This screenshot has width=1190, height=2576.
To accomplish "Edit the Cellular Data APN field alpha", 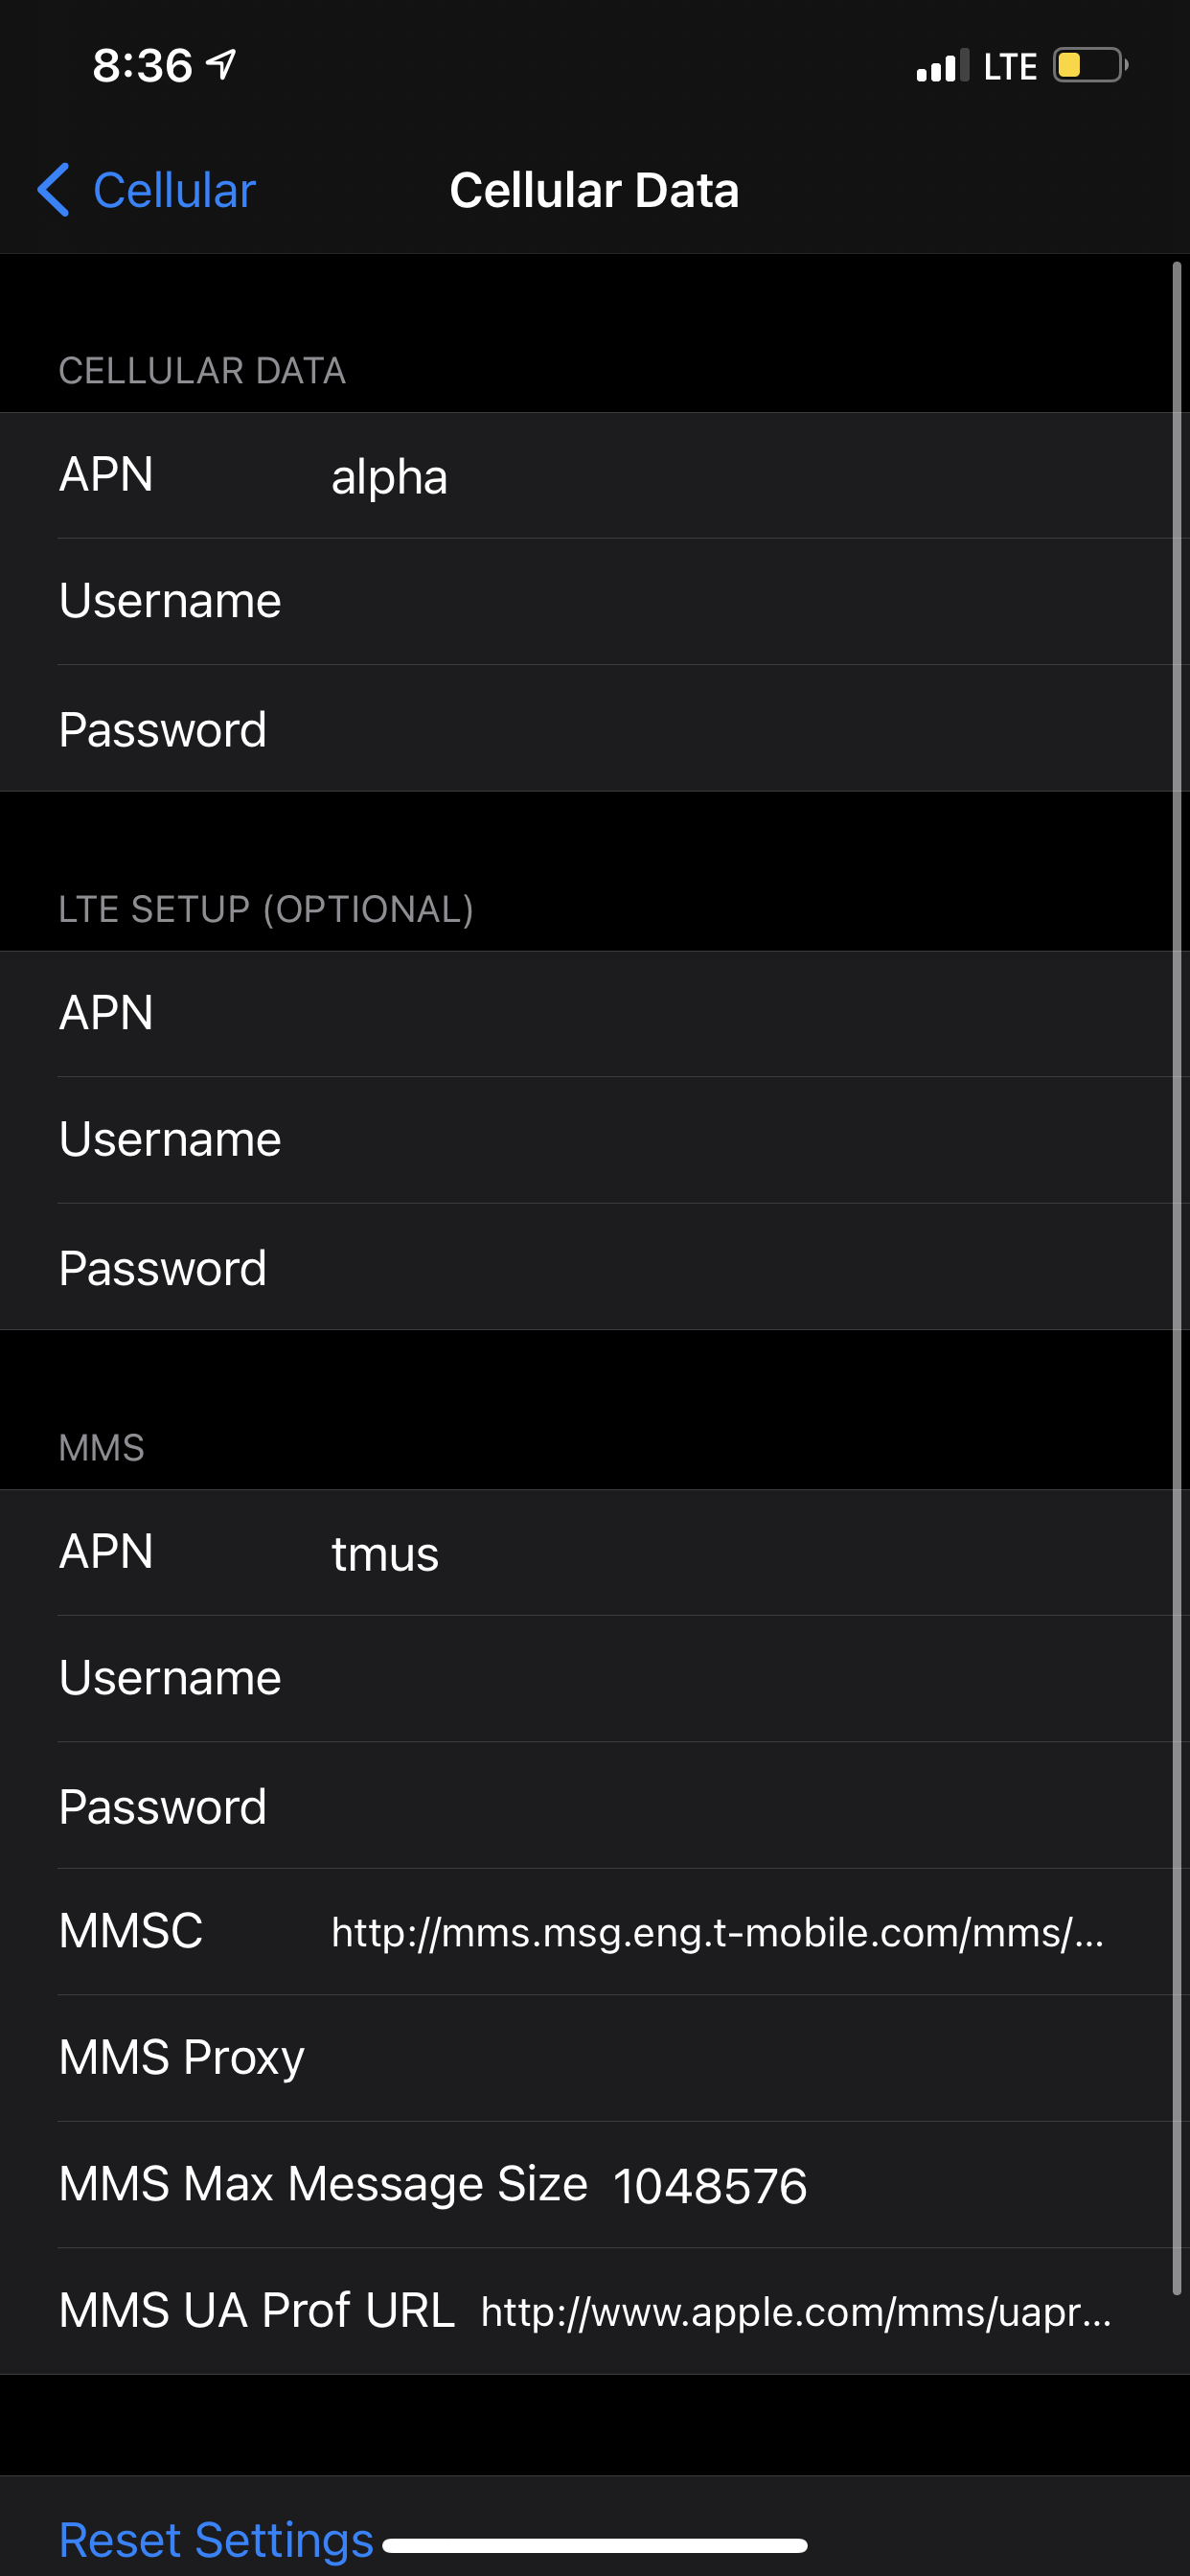I will coord(595,476).
